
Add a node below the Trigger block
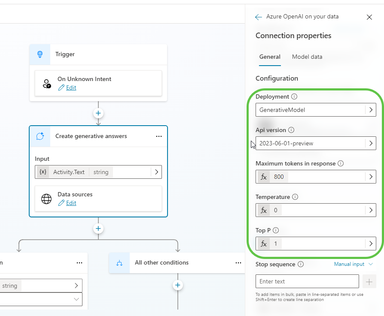click(98, 114)
